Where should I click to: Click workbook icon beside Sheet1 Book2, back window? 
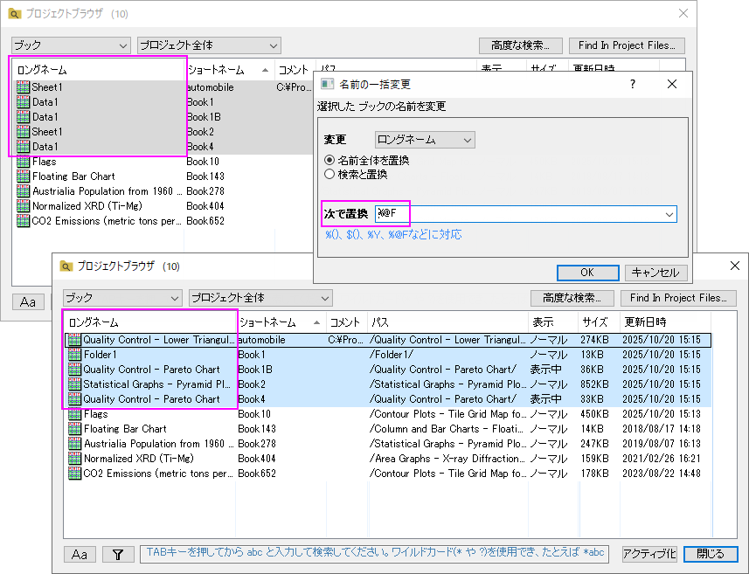23,131
